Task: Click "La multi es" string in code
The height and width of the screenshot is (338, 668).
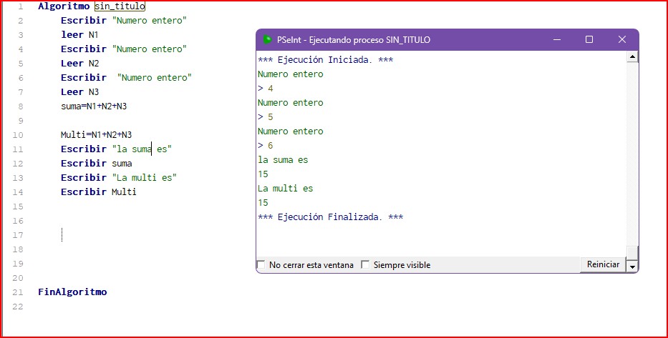Action: (x=145, y=178)
